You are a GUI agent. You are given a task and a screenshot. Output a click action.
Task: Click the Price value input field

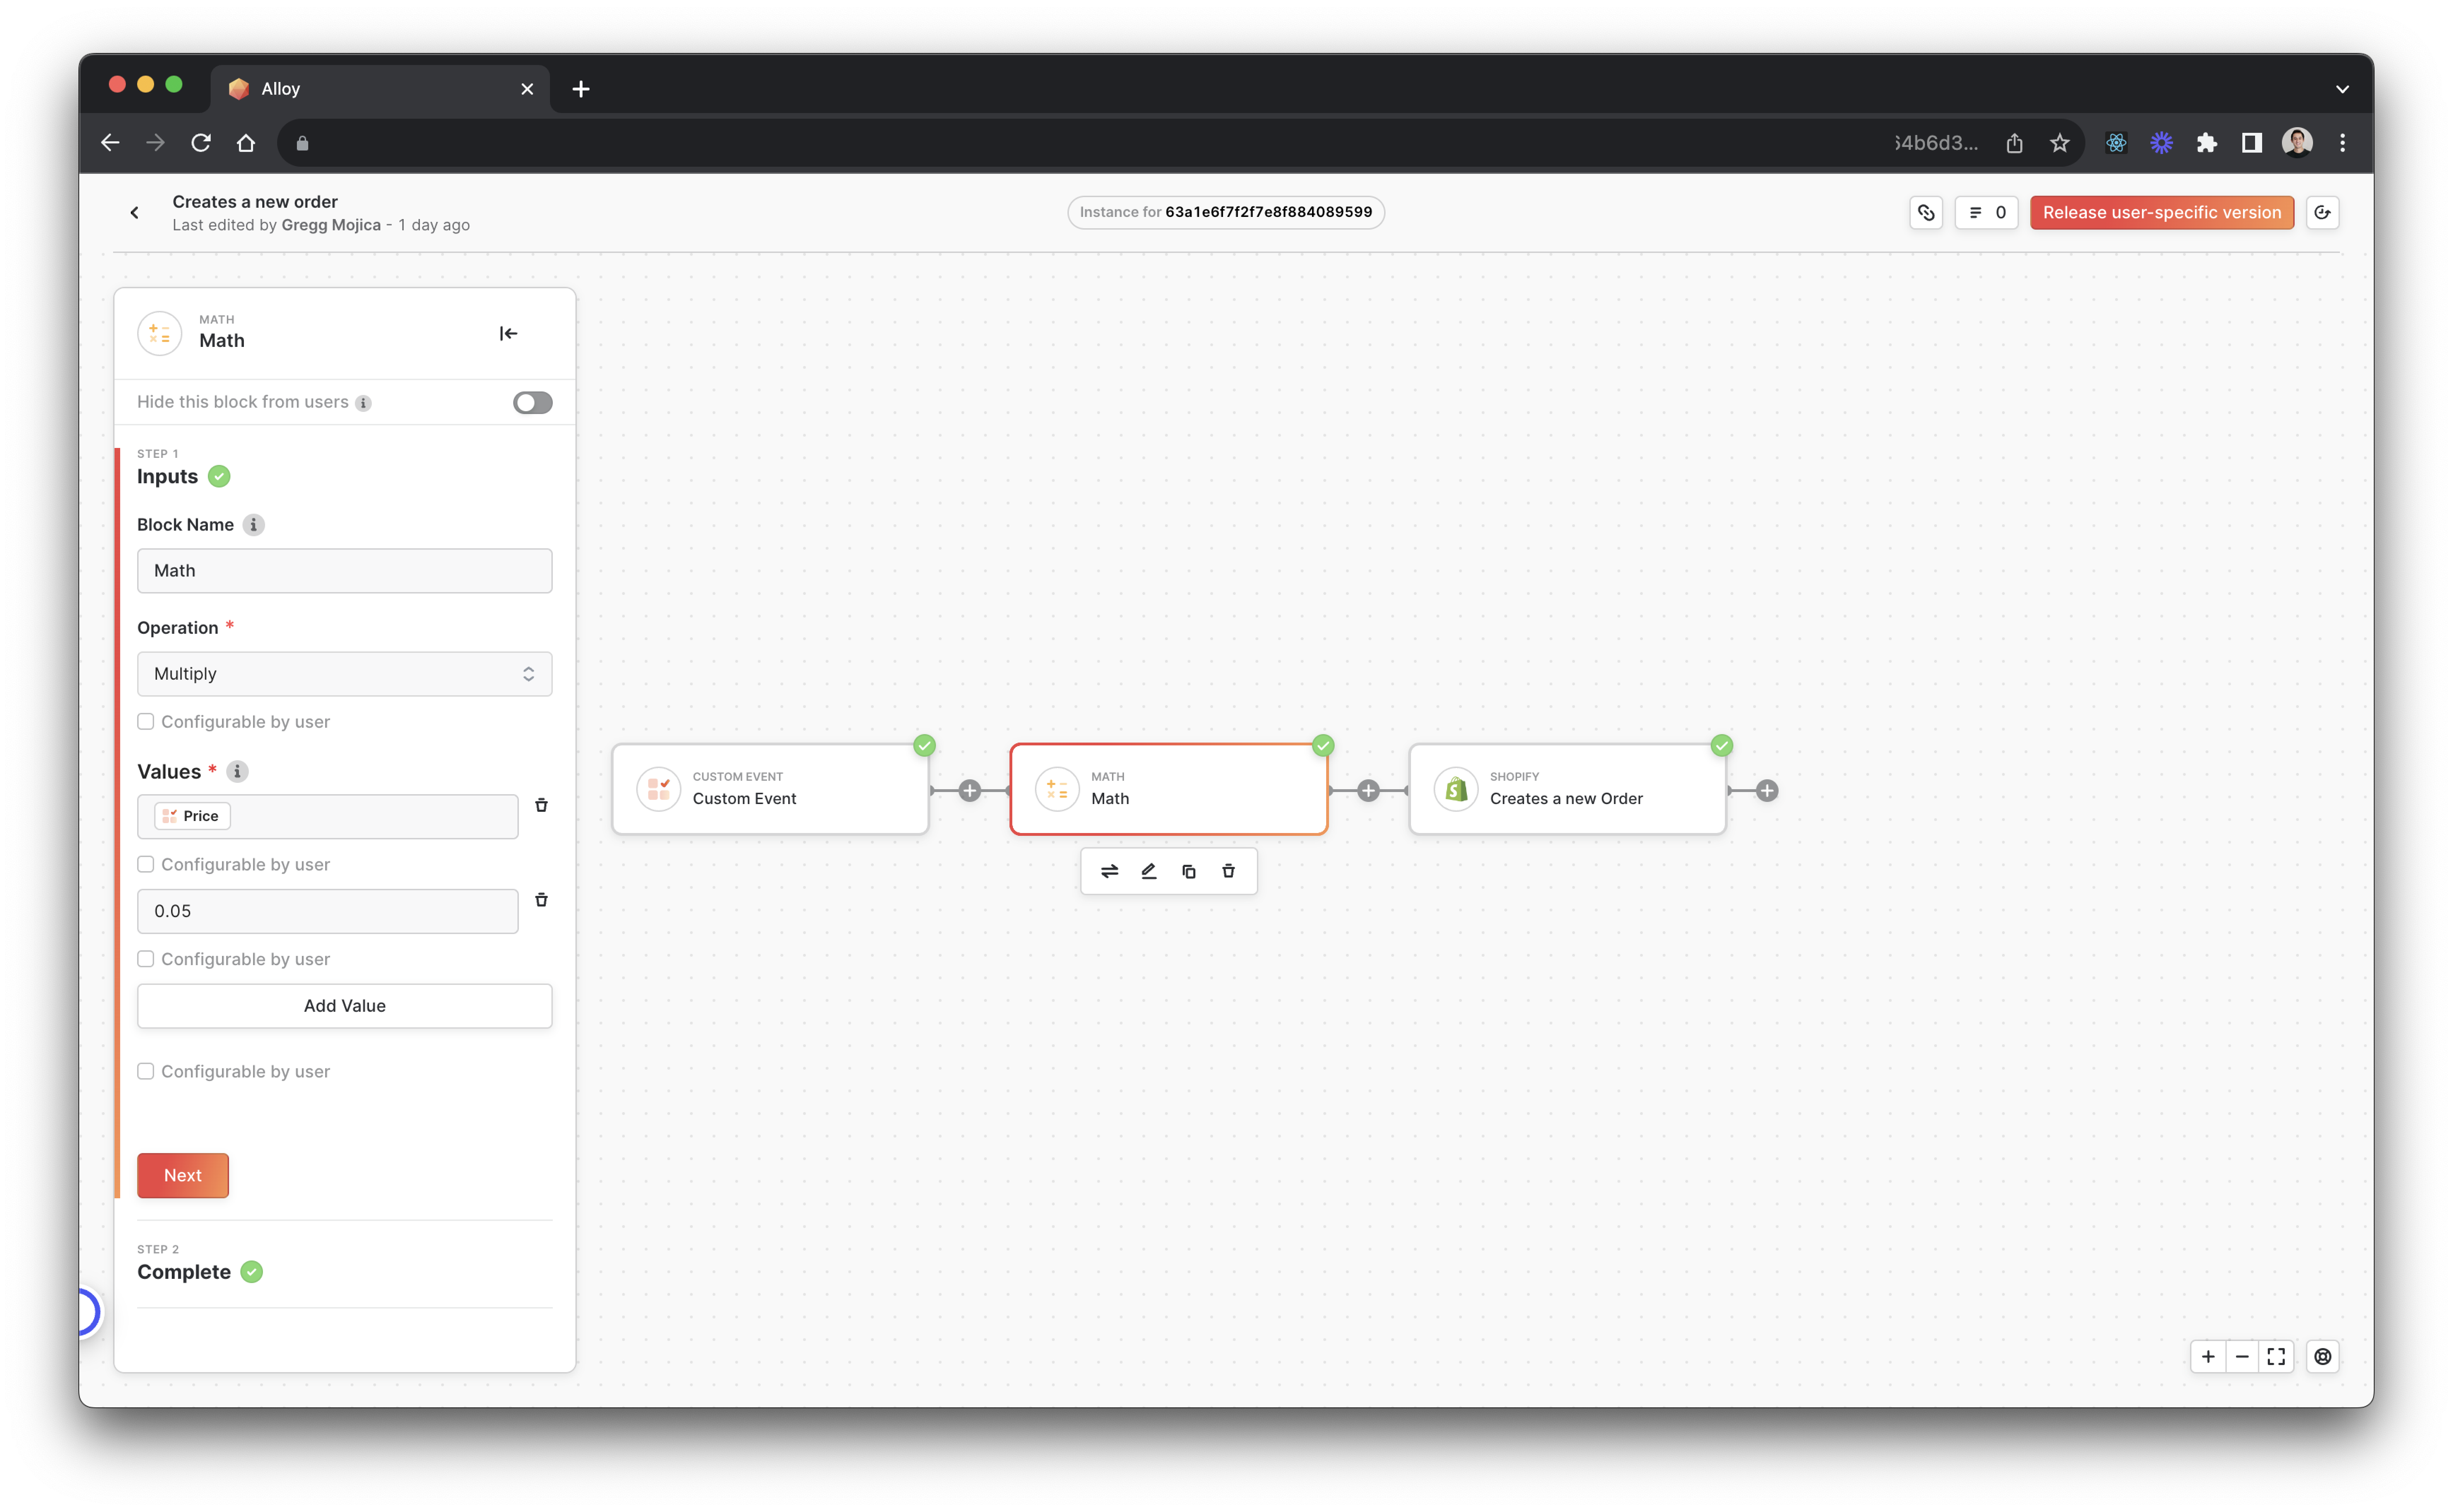[327, 817]
